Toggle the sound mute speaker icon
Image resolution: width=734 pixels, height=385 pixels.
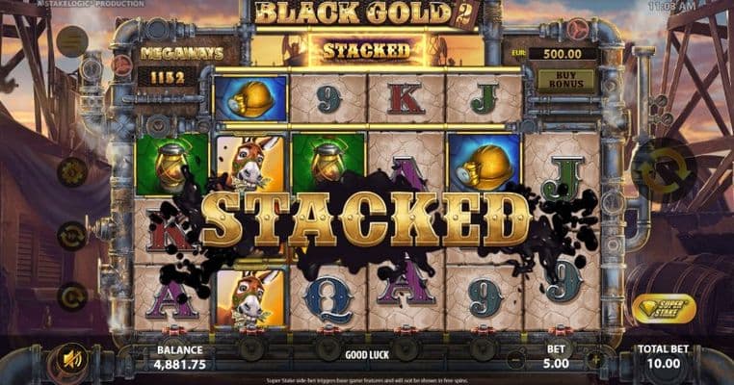71,359
